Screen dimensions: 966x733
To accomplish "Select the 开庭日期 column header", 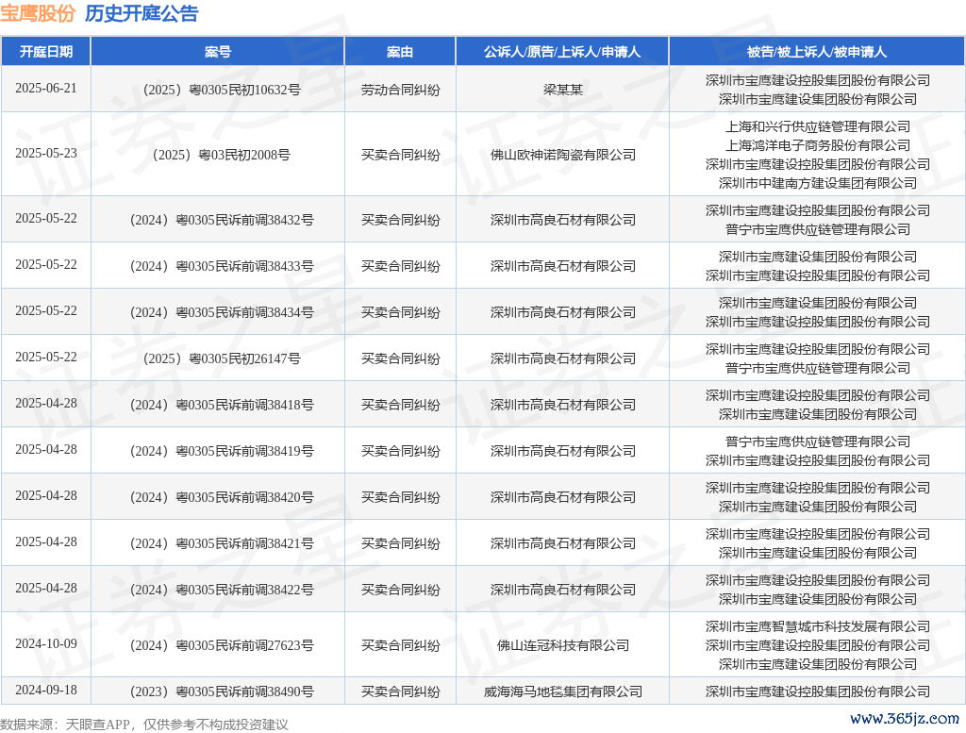I will tap(45, 52).
